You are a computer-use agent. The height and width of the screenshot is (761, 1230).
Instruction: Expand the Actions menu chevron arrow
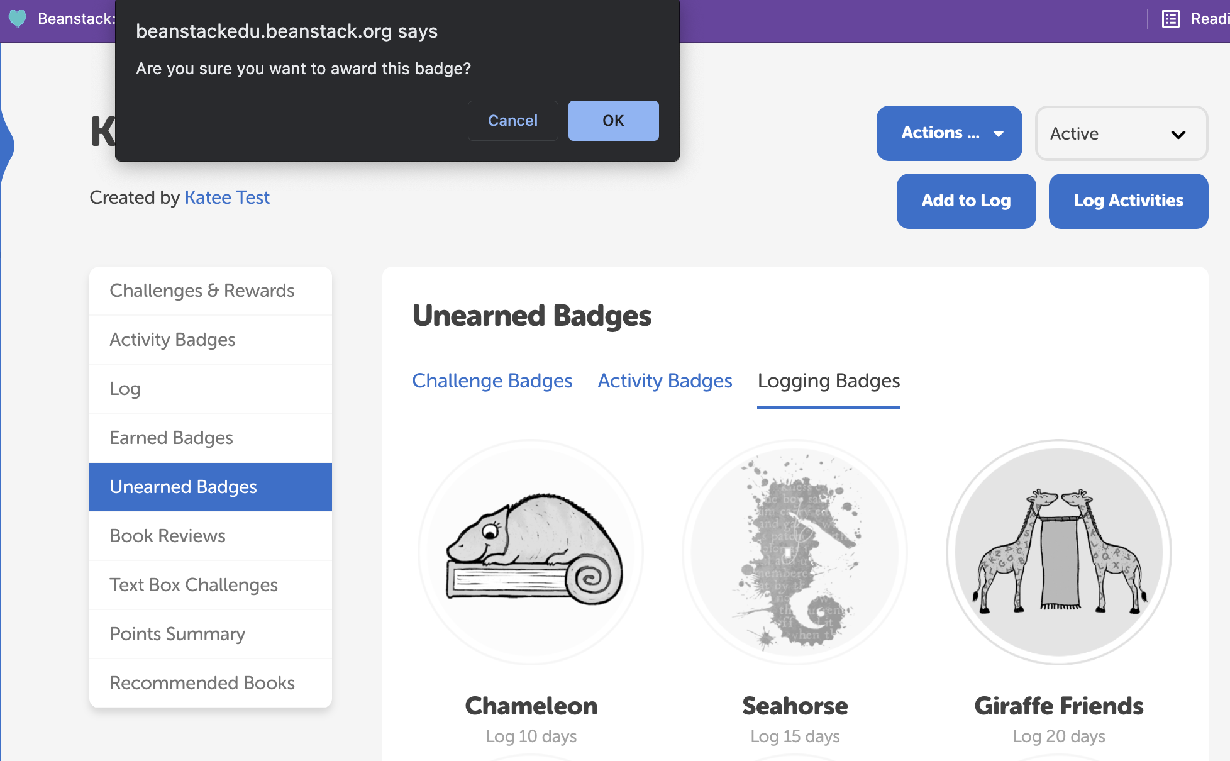[999, 133]
